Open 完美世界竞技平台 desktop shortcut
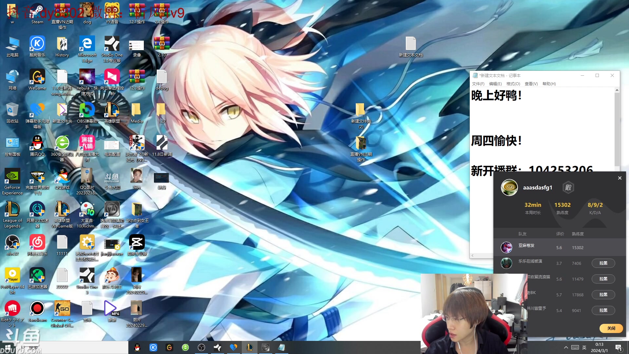Screen dimensions: 629x354 tap(37, 181)
